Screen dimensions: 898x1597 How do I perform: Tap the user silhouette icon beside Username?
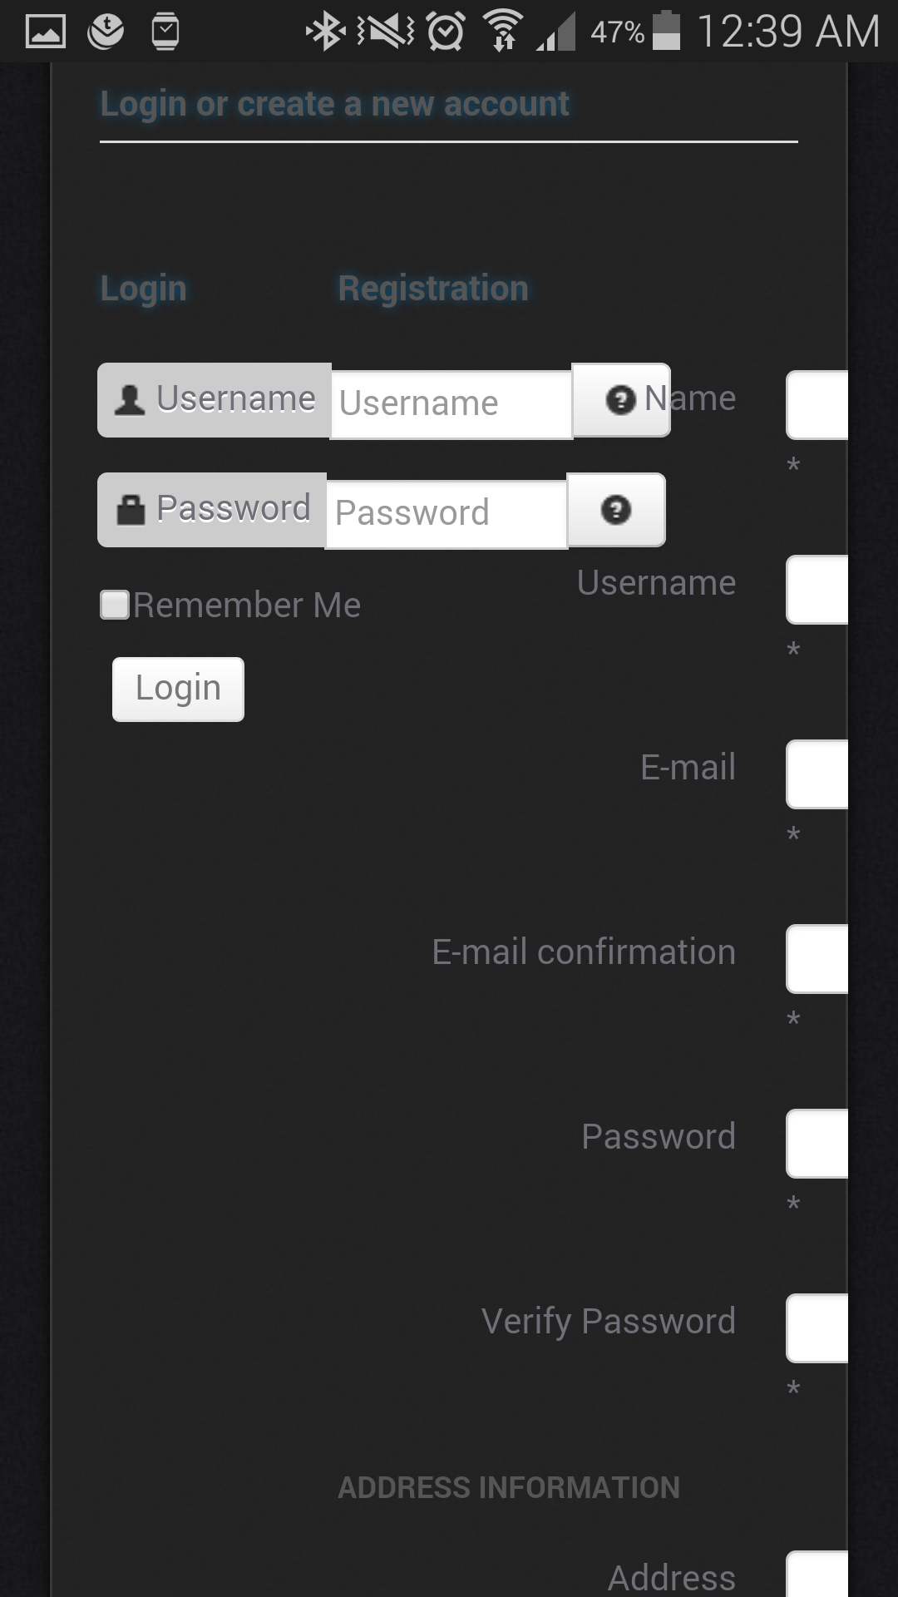129,400
